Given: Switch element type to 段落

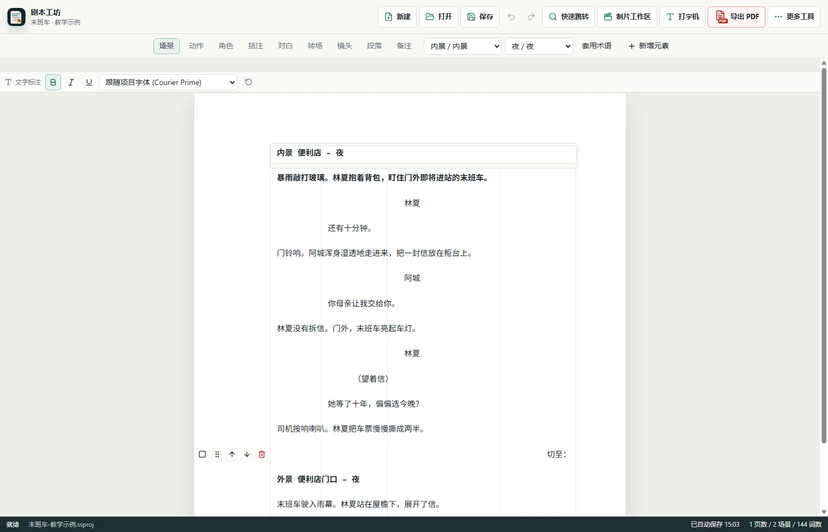Looking at the screenshot, I should [374, 46].
